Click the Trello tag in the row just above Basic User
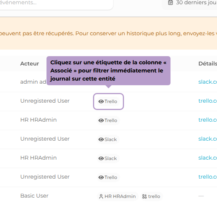This screenshot has height=203, width=217. click(108, 177)
